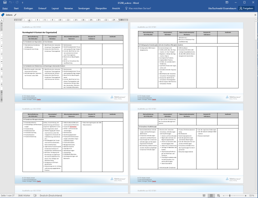Click the pencil edit icon next to 'intern'
This screenshot has height=198, width=258.
pos(15,15)
